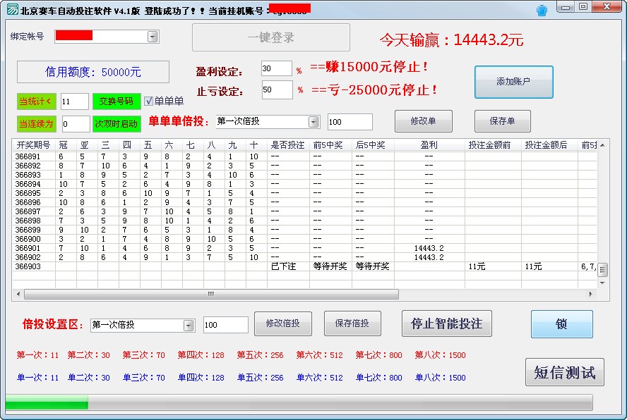This screenshot has width=627, height=420.
Task: Click the 开奖期号 column header
Action: click(x=33, y=145)
